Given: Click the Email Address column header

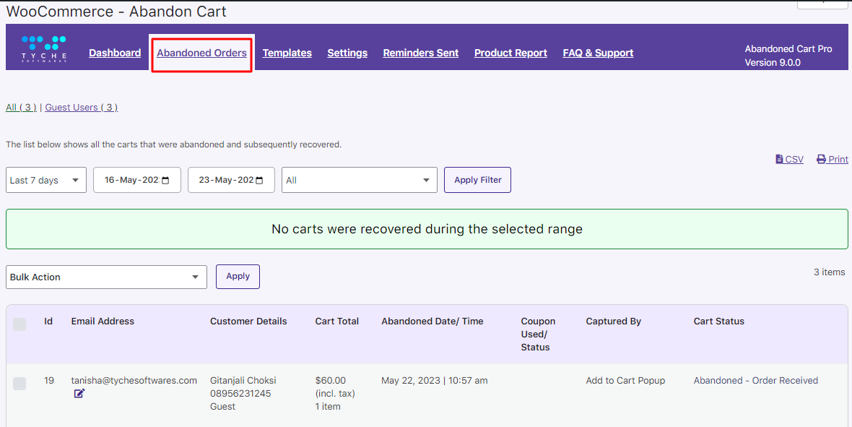Looking at the screenshot, I should point(103,321).
